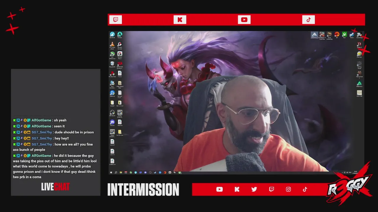Viewport: 378px width, 212px height.
Task: Launch the Fishing Planet desktop shortcut
Action: tap(359, 65)
